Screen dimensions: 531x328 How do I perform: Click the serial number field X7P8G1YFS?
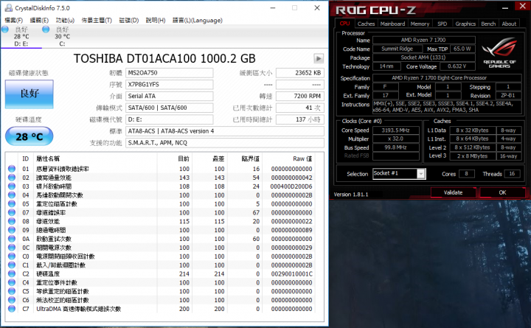click(170, 84)
